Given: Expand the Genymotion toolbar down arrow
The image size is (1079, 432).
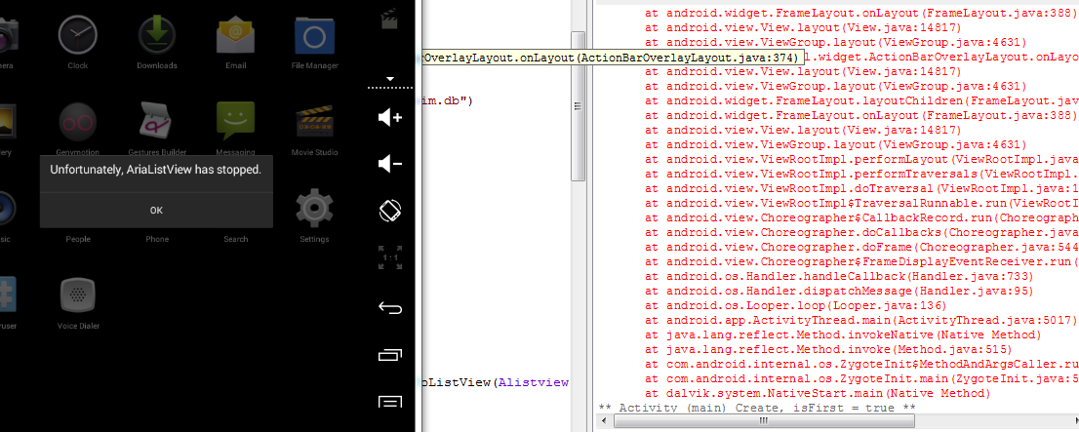Looking at the screenshot, I should pos(390,78).
